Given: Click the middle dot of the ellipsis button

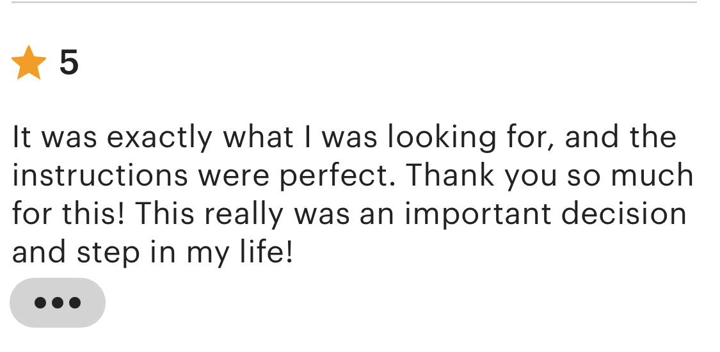Looking at the screenshot, I should (58, 303).
